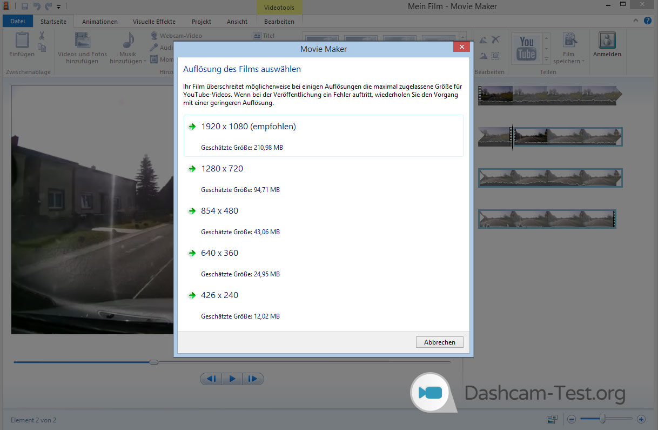The width and height of the screenshot is (658, 430).
Task: Pick the 854 x 480 resolution option
Action: 323,220
